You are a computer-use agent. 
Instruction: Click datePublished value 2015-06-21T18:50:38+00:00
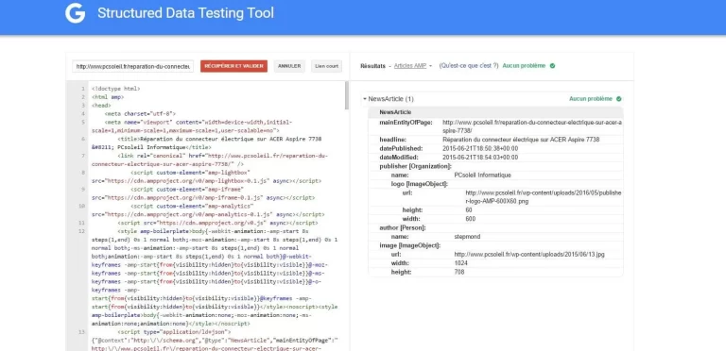pos(480,148)
